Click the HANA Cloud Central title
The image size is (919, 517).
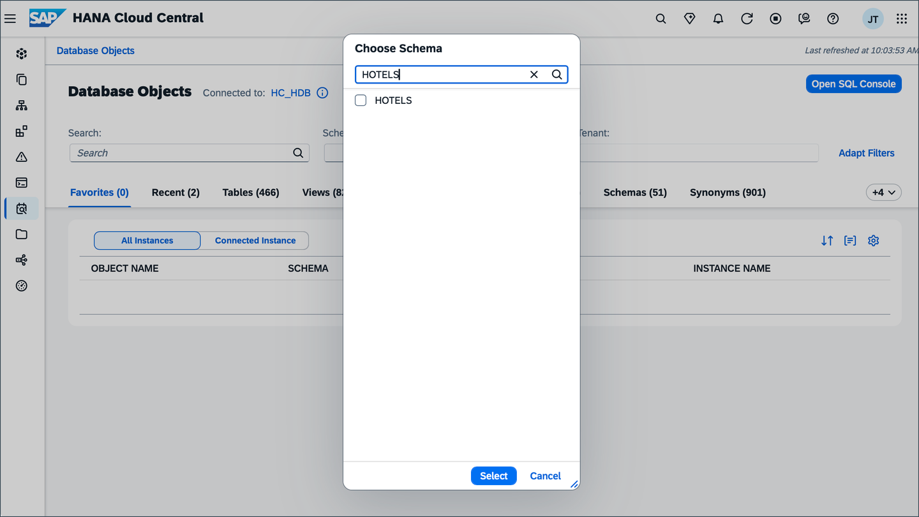[138, 18]
